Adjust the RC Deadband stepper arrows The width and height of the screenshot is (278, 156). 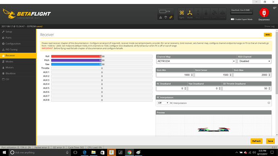(x=185, y=88)
